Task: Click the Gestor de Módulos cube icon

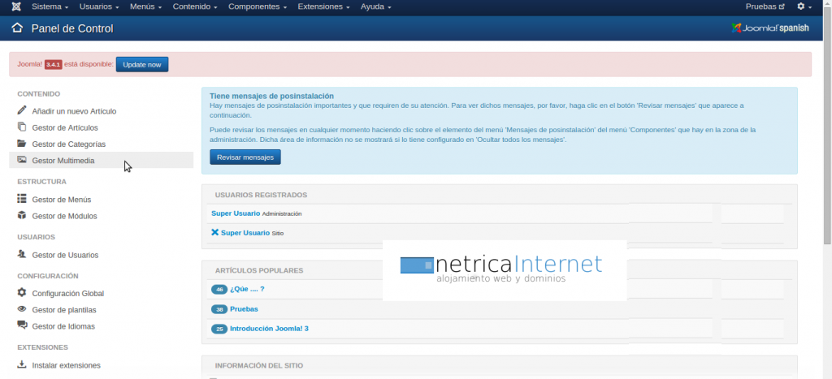Action: point(22,216)
